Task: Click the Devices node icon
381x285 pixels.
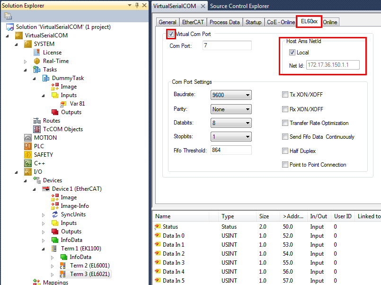Action: coord(37,180)
